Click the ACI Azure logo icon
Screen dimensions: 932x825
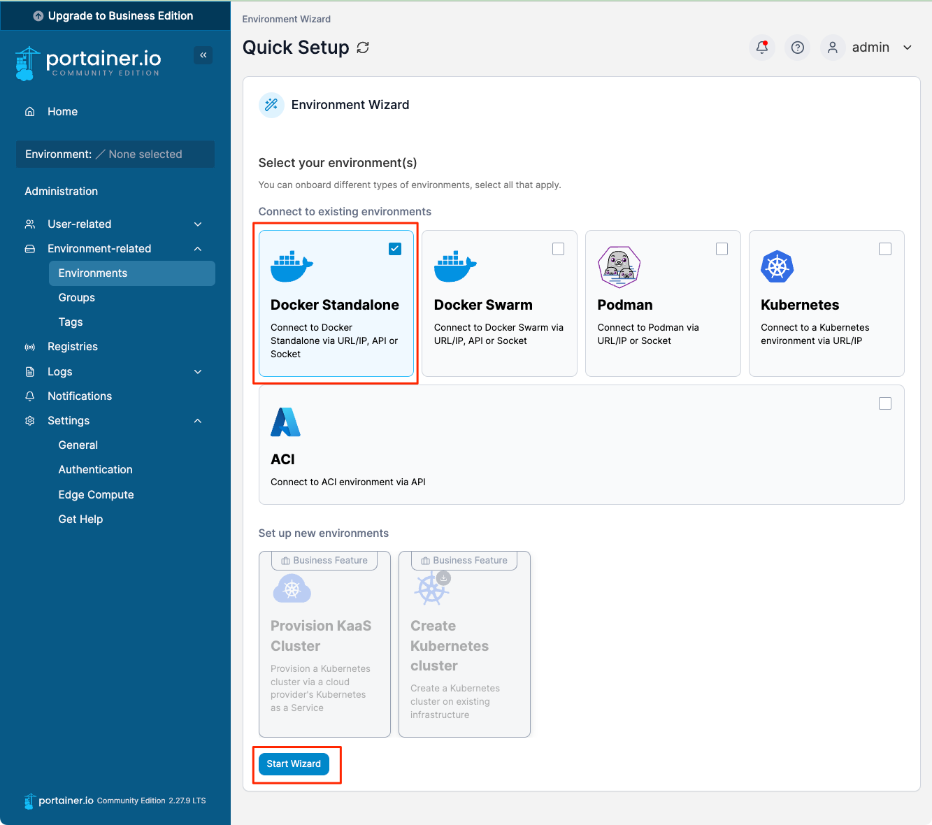coord(285,422)
